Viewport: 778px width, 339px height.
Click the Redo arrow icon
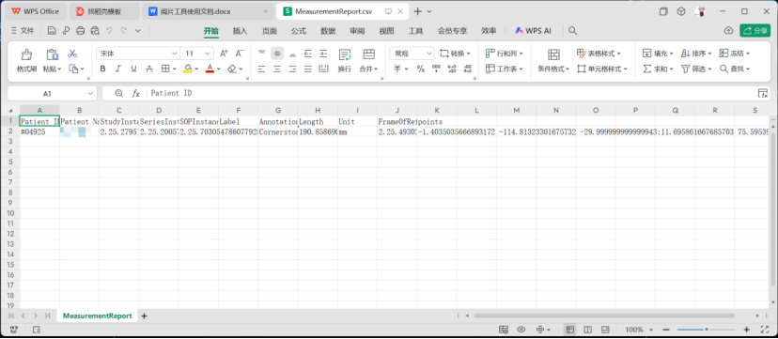[x=123, y=31]
